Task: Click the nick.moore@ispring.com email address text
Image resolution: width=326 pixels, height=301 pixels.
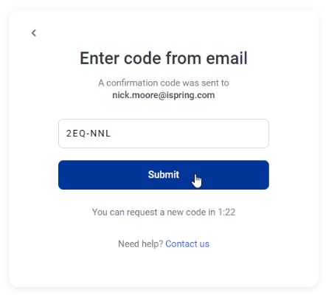Action: click(164, 95)
